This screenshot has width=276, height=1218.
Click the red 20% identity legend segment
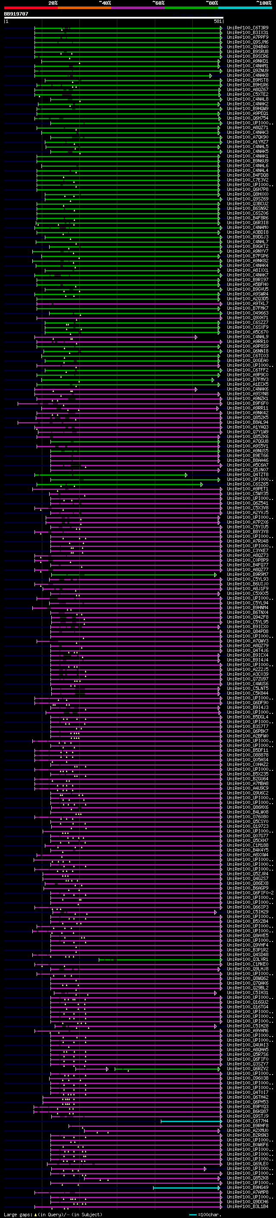(31, 8)
